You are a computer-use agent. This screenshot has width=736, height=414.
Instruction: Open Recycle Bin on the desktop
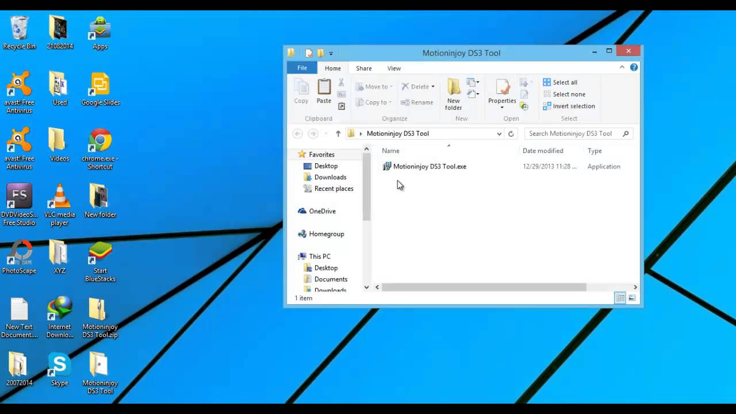pos(19,33)
